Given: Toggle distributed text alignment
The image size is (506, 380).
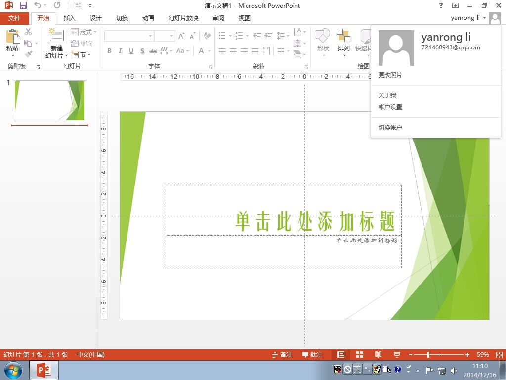Looking at the screenshot, I should click(x=266, y=51).
